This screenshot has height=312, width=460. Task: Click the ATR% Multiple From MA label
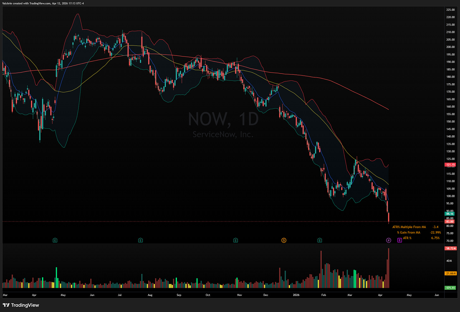coord(409,227)
